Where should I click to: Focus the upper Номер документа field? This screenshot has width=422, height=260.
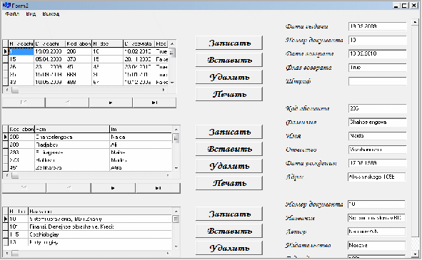[377, 40]
